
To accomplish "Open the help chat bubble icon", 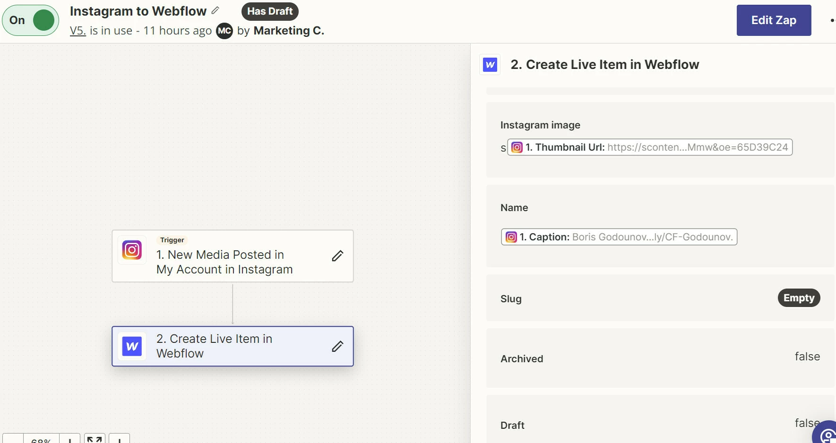I will [x=827, y=434].
